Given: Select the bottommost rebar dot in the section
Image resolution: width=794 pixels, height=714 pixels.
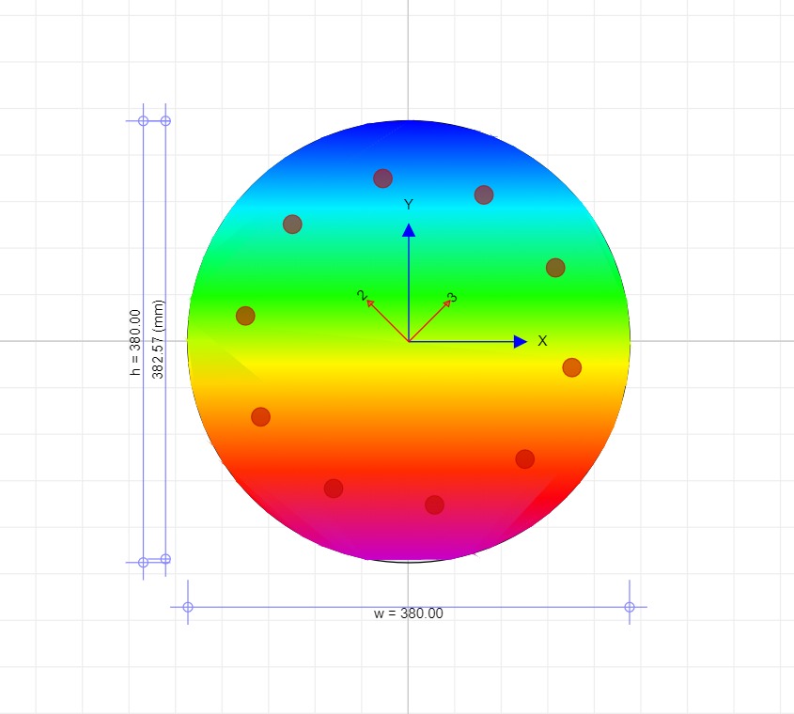Looking at the screenshot, I should (434, 504).
